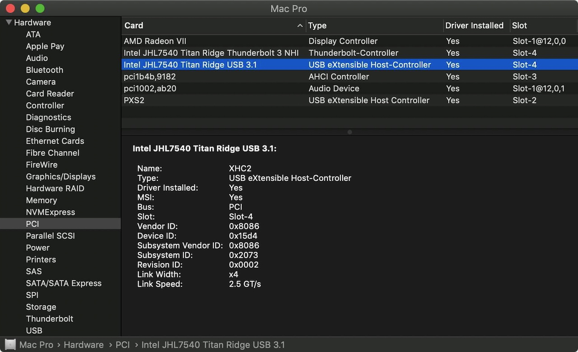Click Hardware in the path bar
This screenshot has height=352, width=578.
[x=84, y=345]
